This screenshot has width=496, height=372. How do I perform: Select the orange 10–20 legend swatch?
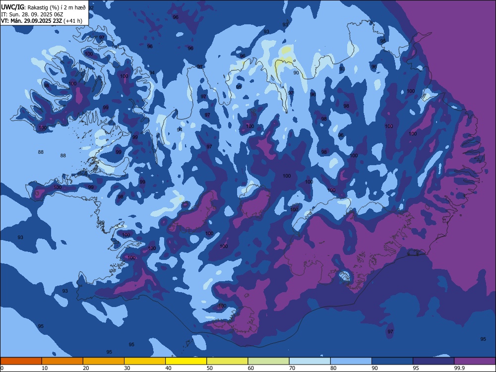pos(62,361)
